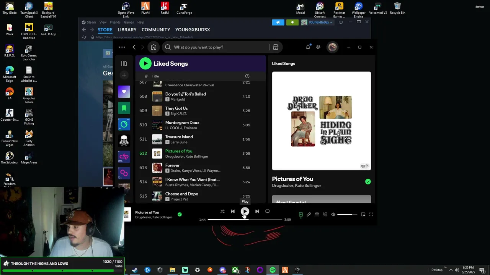
Task: Toggle the Now Playing view button
Action: pyautogui.click(x=301, y=214)
